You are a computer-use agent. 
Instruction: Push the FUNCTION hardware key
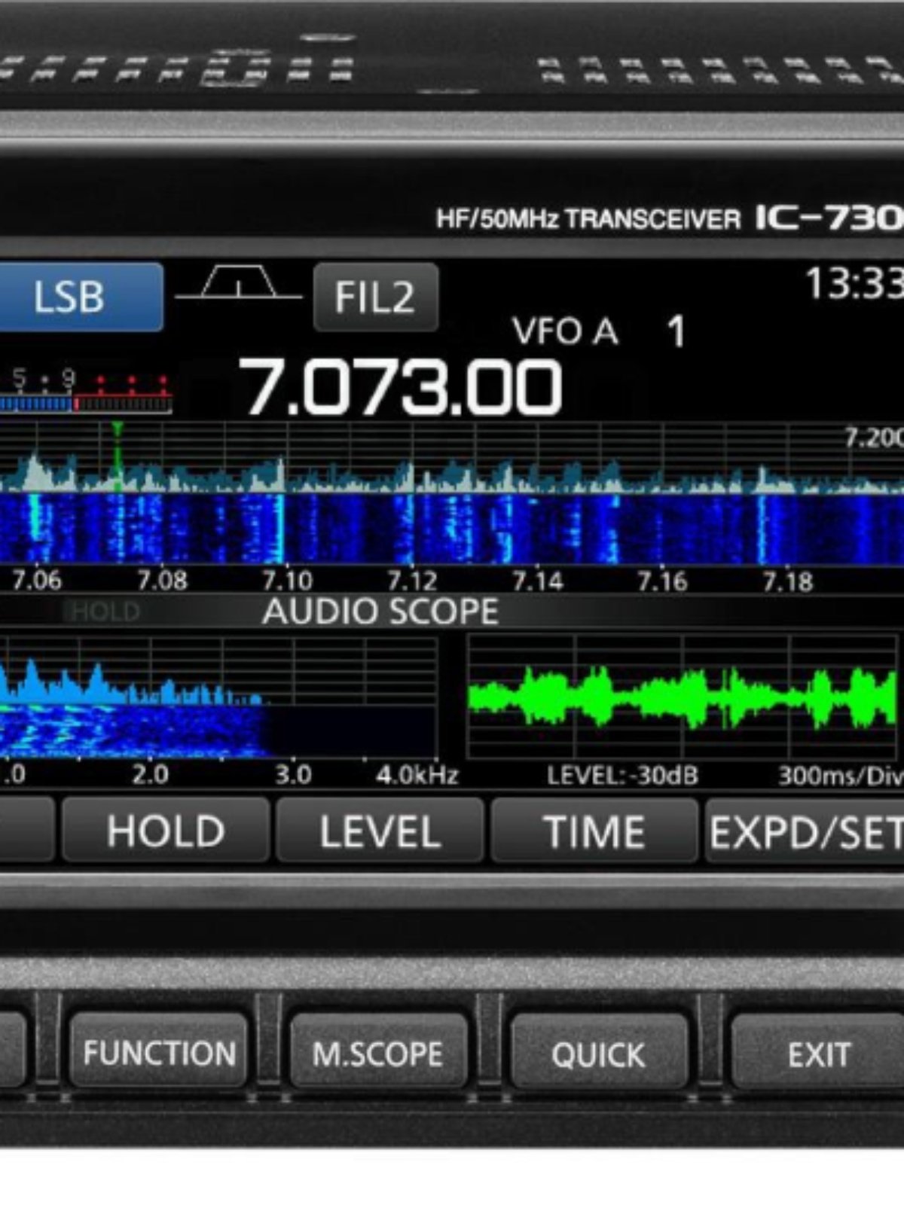[159, 1051]
